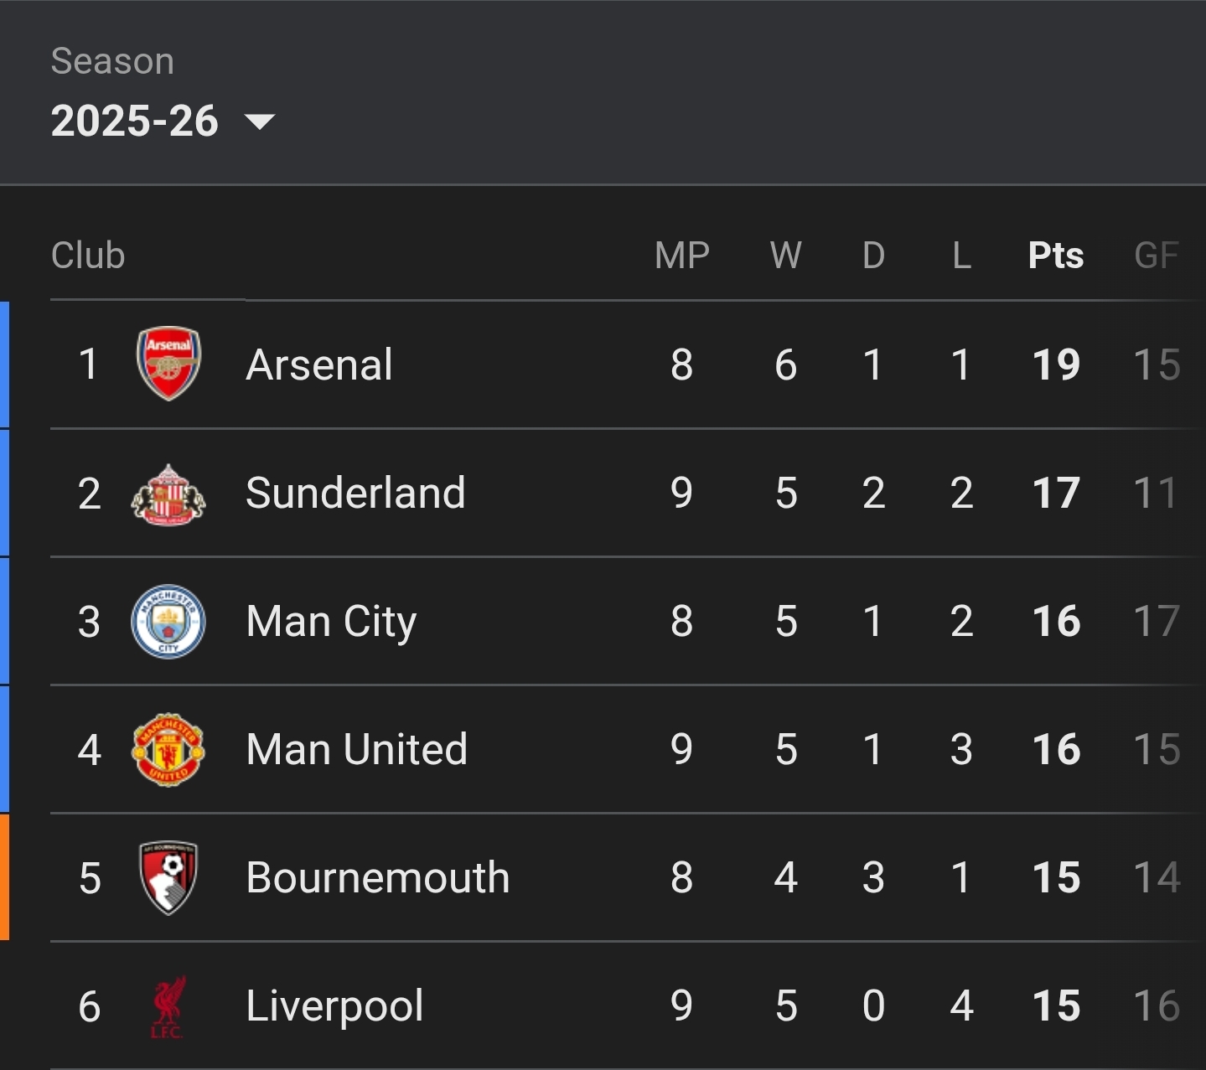The height and width of the screenshot is (1070, 1206).
Task: Click the Man United club crest
Action: 168,750
